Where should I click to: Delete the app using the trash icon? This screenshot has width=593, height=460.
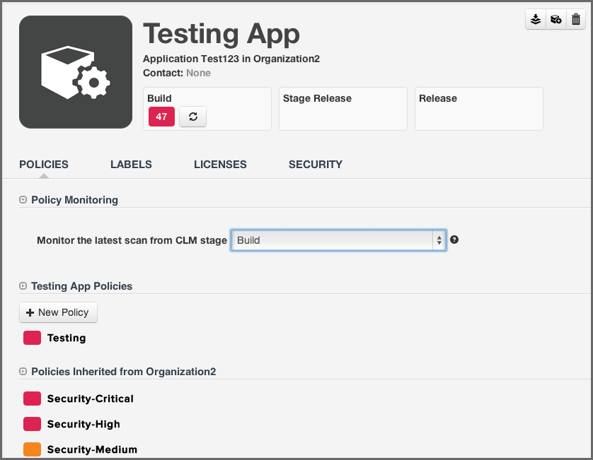click(575, 19)
